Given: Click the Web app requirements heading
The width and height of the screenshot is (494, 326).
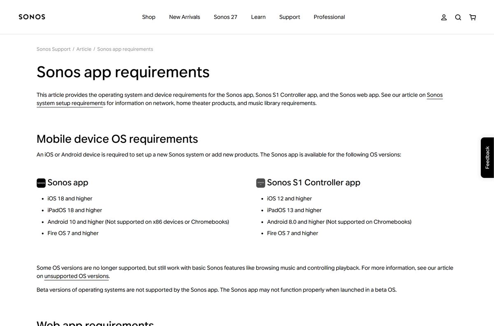Looking at the screenshot, I should point(95,324).
